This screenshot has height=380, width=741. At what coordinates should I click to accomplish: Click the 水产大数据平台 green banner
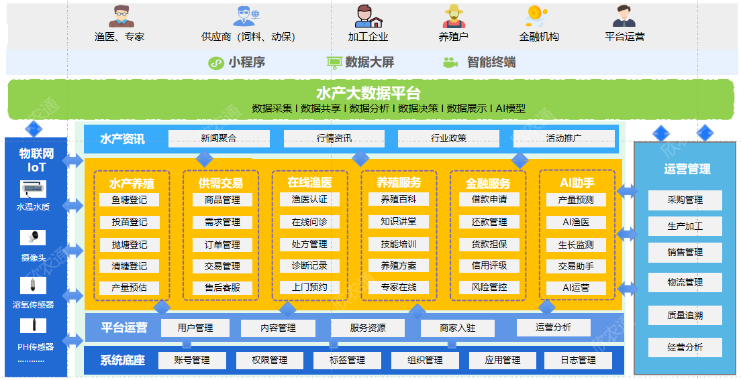(x=370, y=100)
